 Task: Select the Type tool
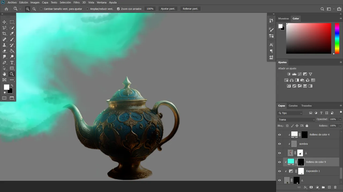pos(12,63)
